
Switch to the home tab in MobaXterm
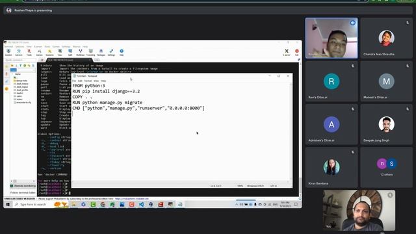pyautogui.click(x=42, y=60)
